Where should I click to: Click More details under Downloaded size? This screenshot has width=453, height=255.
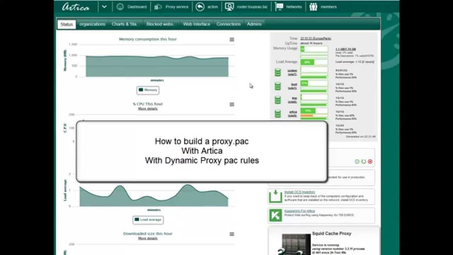(148, 238)
